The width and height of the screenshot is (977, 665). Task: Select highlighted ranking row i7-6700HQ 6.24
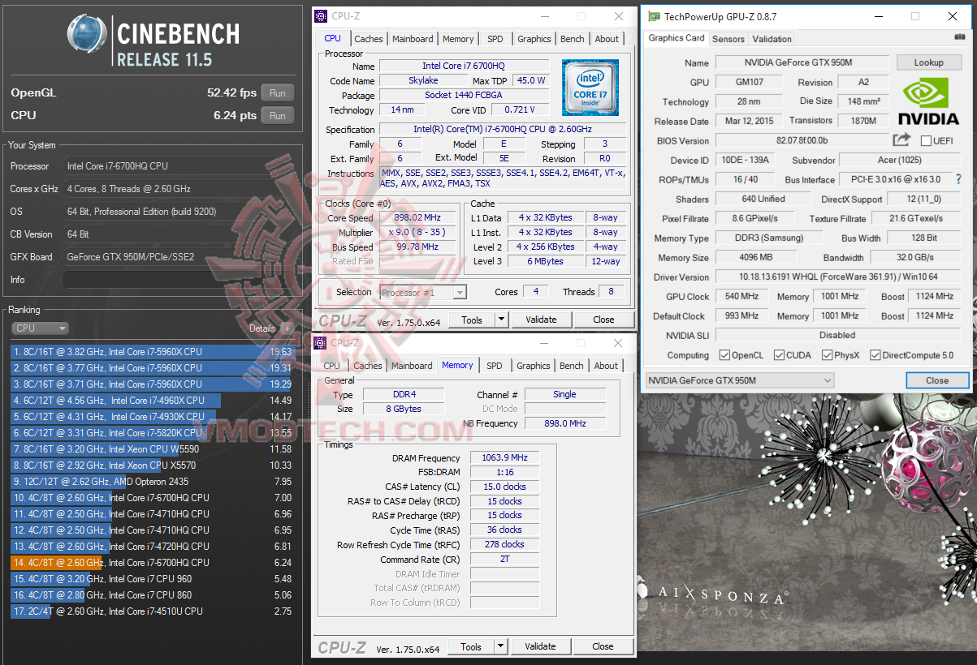pyautogui.click(x=152, y=563)
